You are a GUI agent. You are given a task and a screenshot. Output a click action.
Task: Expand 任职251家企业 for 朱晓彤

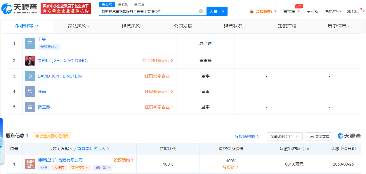click(x=158, y=61)
